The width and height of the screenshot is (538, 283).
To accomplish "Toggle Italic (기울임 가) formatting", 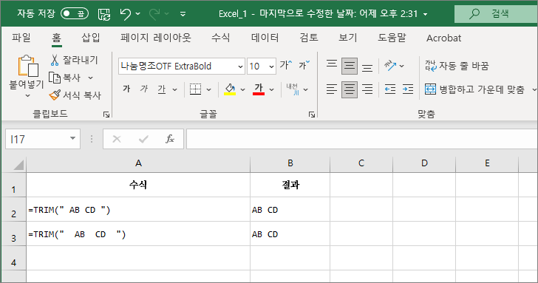I will click(x=144, y=89).
